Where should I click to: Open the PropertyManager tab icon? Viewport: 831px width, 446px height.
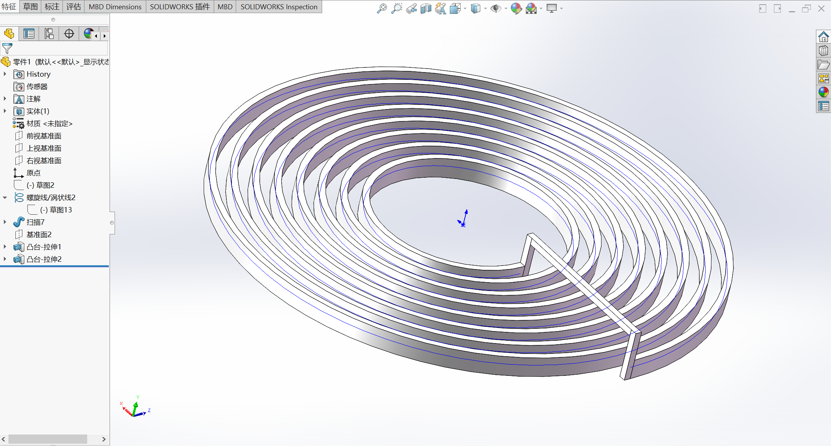[x=29, y=34]
